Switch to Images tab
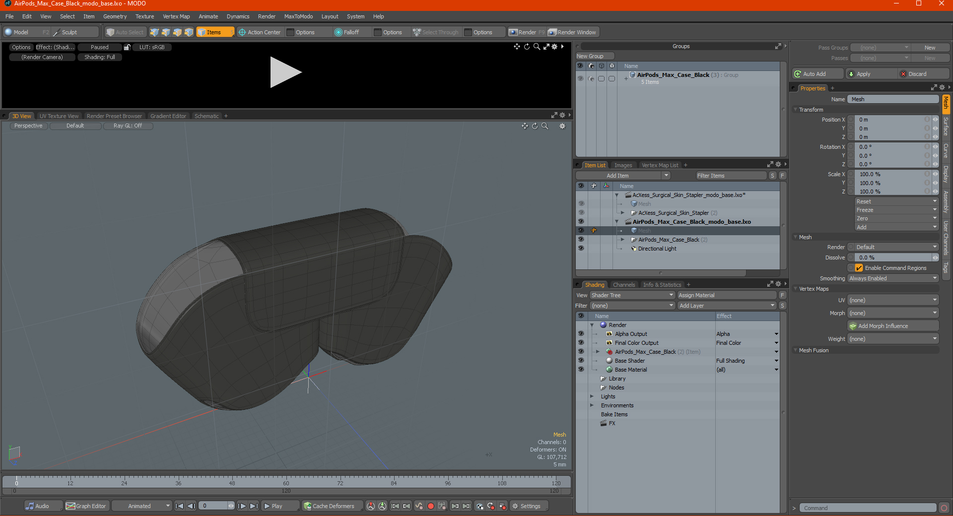Screen dimensions: 953x516 (623, 165)
